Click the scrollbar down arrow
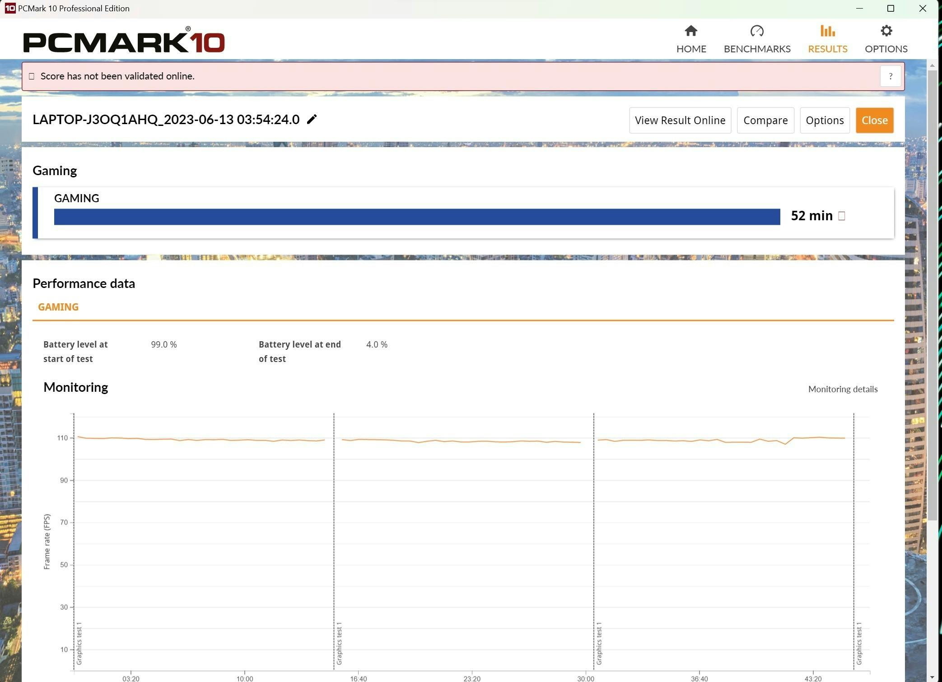 click(x=932, y=677)
